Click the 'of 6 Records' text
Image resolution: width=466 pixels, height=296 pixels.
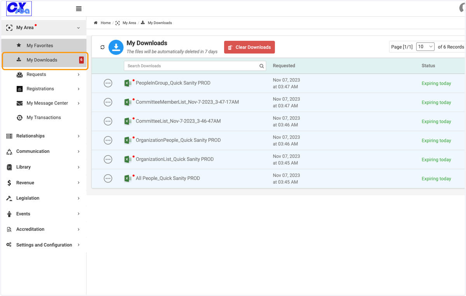pos(451,47)
